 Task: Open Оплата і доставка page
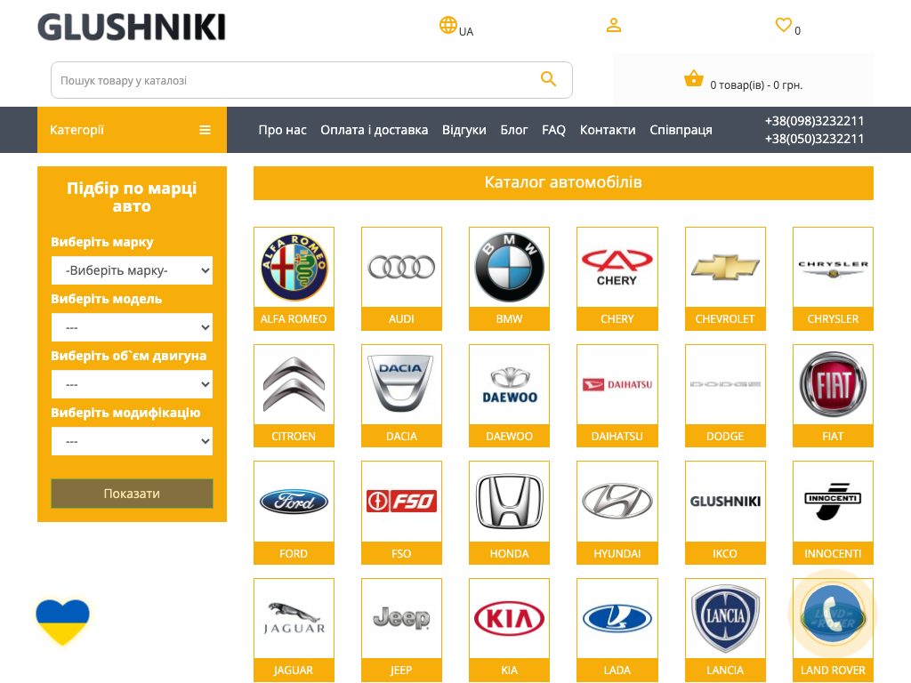[375, 130]
